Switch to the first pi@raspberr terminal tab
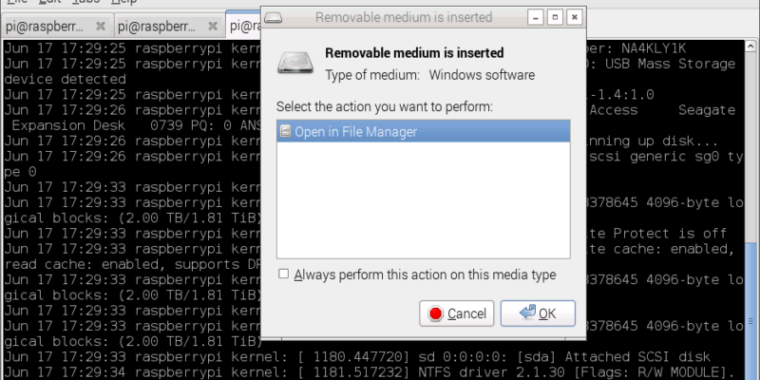 pyautogui.click(x=46, y=26)
